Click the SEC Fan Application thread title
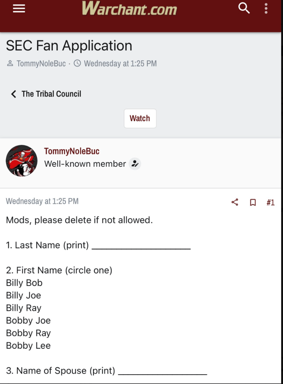 pyautogui.click(x=69, y=46)
